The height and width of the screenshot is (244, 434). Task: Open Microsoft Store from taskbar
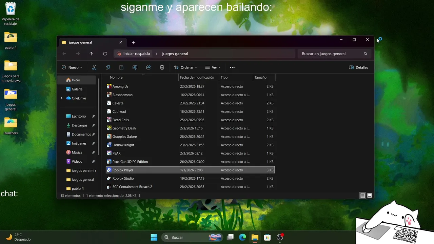click(x=267, y=237)
